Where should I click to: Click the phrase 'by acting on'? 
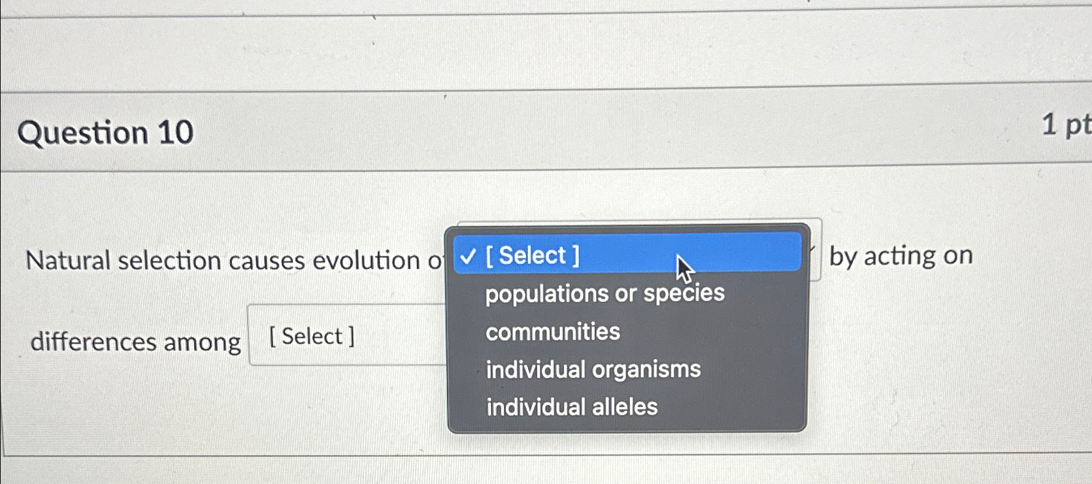(902, 255)
